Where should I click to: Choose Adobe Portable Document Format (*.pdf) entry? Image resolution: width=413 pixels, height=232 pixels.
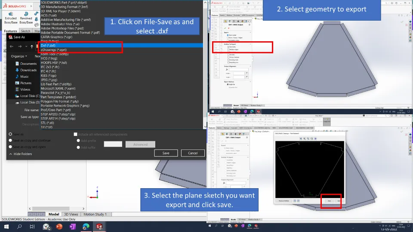pyautogui.click(x=121, y=33)
